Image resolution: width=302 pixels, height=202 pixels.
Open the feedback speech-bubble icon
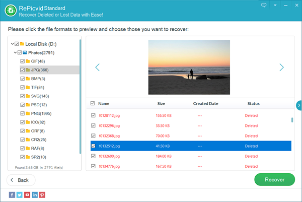(x=264, y=5)
